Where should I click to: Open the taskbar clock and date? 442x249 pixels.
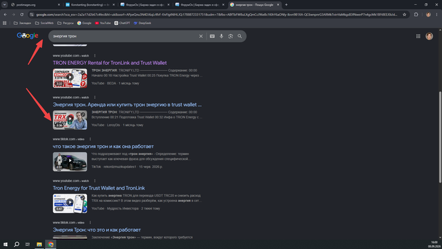(x=434, y=244)
